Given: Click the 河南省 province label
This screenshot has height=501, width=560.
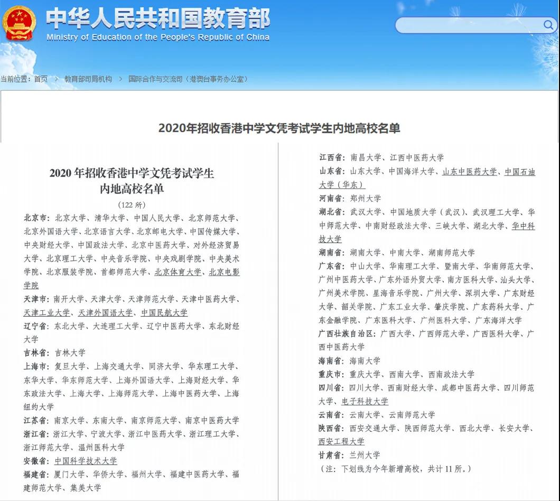Looking at the screenshot, I should click(332, 198).
